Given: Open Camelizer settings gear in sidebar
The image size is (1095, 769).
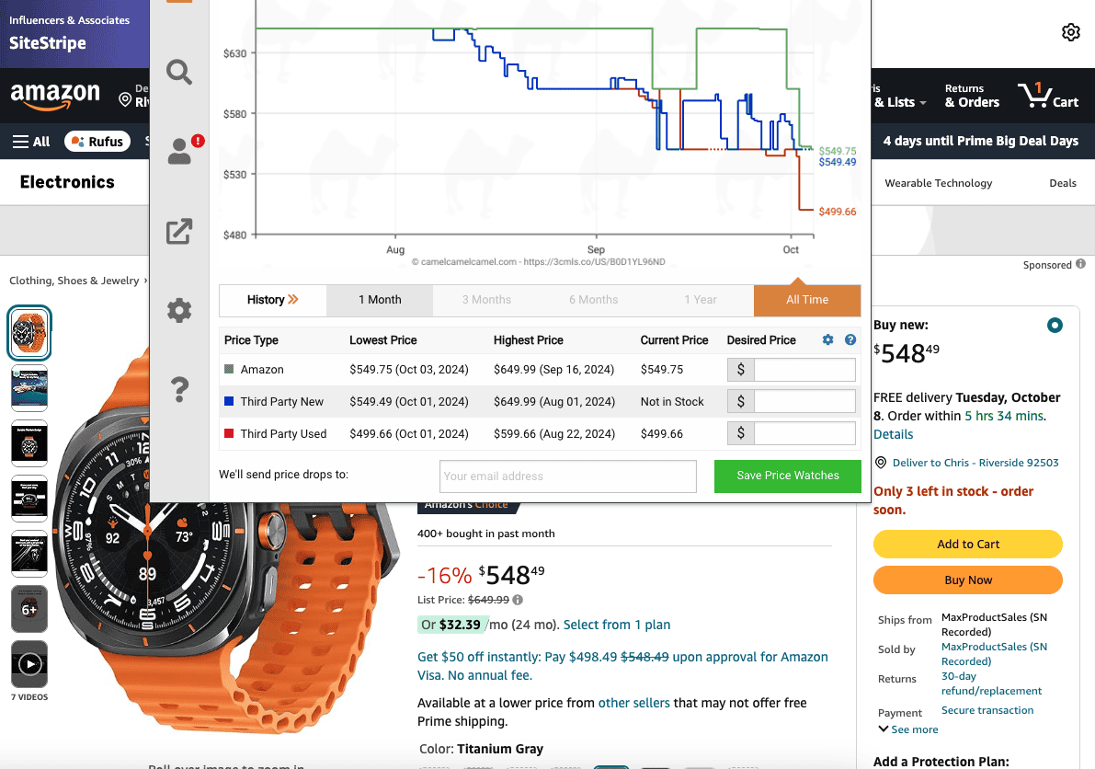Looking at the screenshot, I should tap(179, 310).
